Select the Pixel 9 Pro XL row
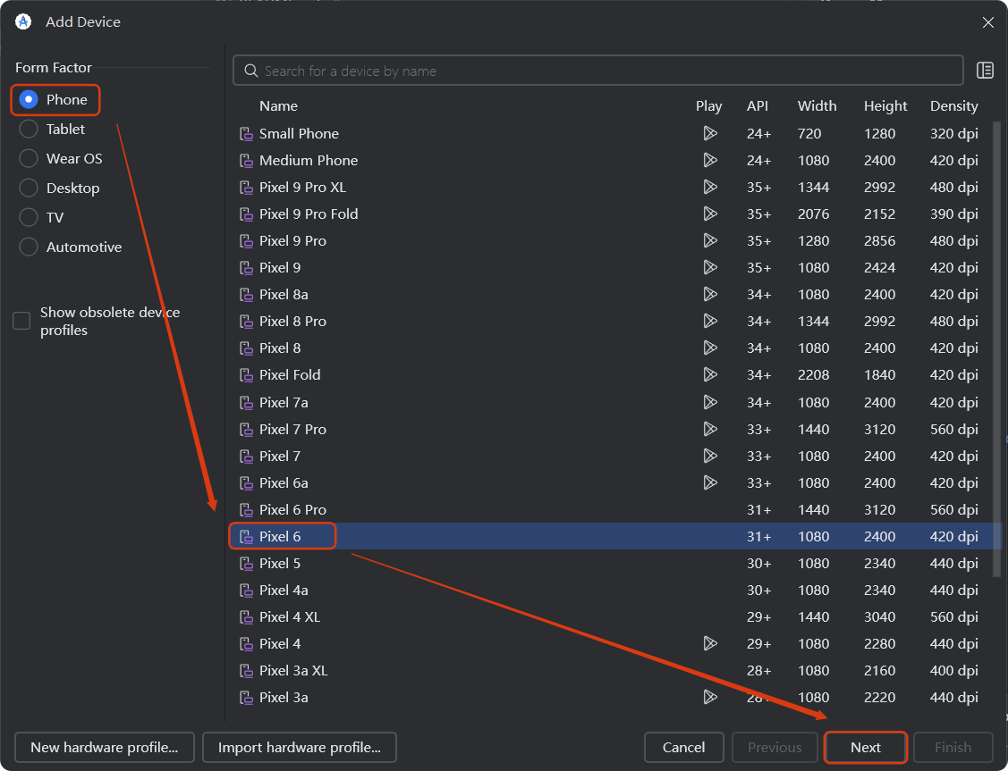 pyautogui.click(x=615, y=188)
